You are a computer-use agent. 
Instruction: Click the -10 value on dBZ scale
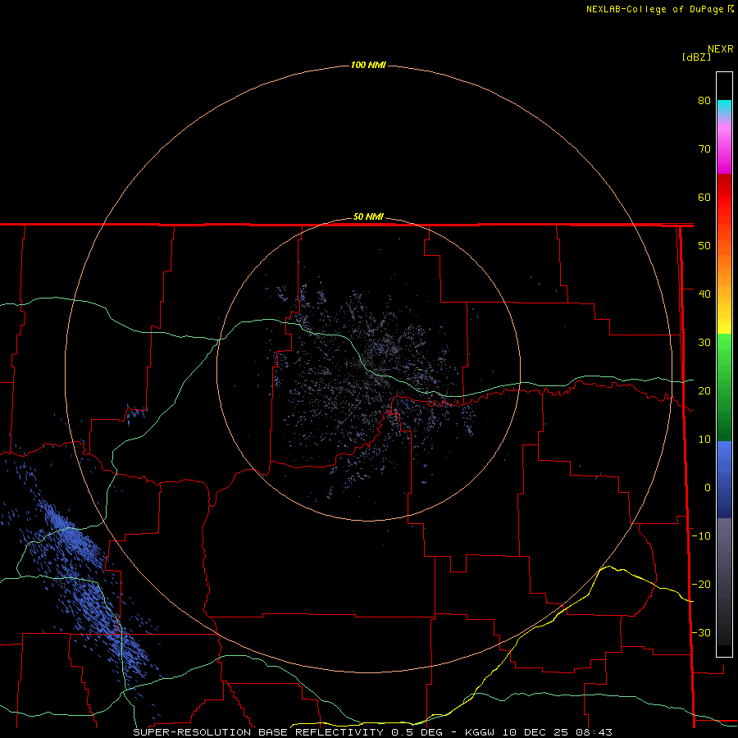pyautogui.click(x=701, y=536)
